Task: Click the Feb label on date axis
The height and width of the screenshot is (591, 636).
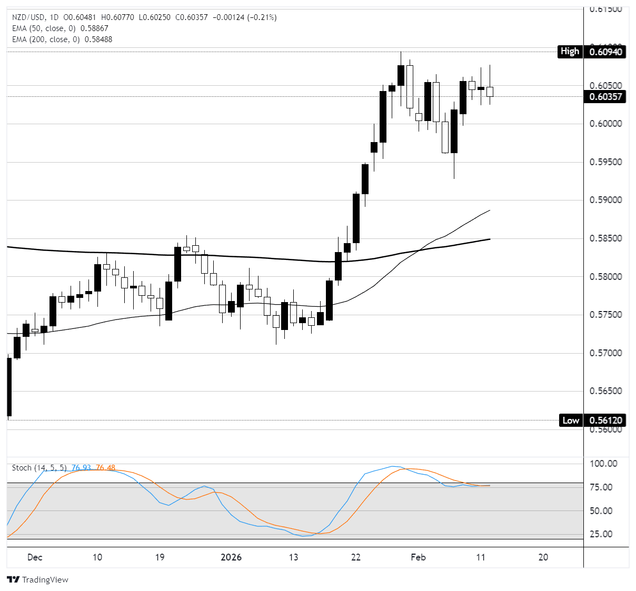Action: coord(418,557)
